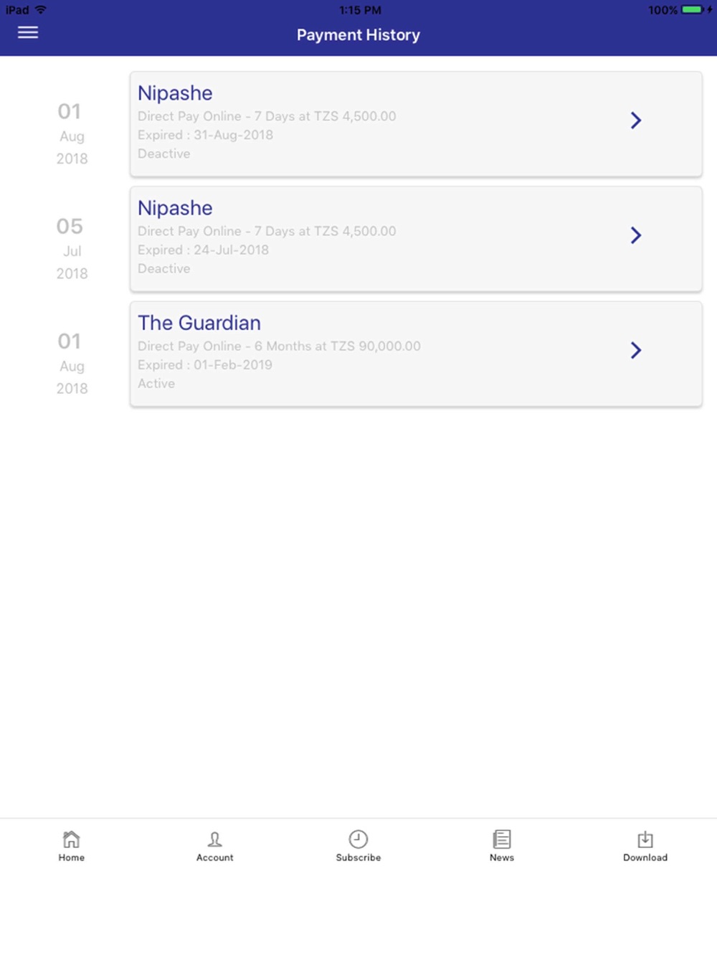Expand The Guardian payment chevron
Viewport: 717px width, 957px height.
point(635,349)
